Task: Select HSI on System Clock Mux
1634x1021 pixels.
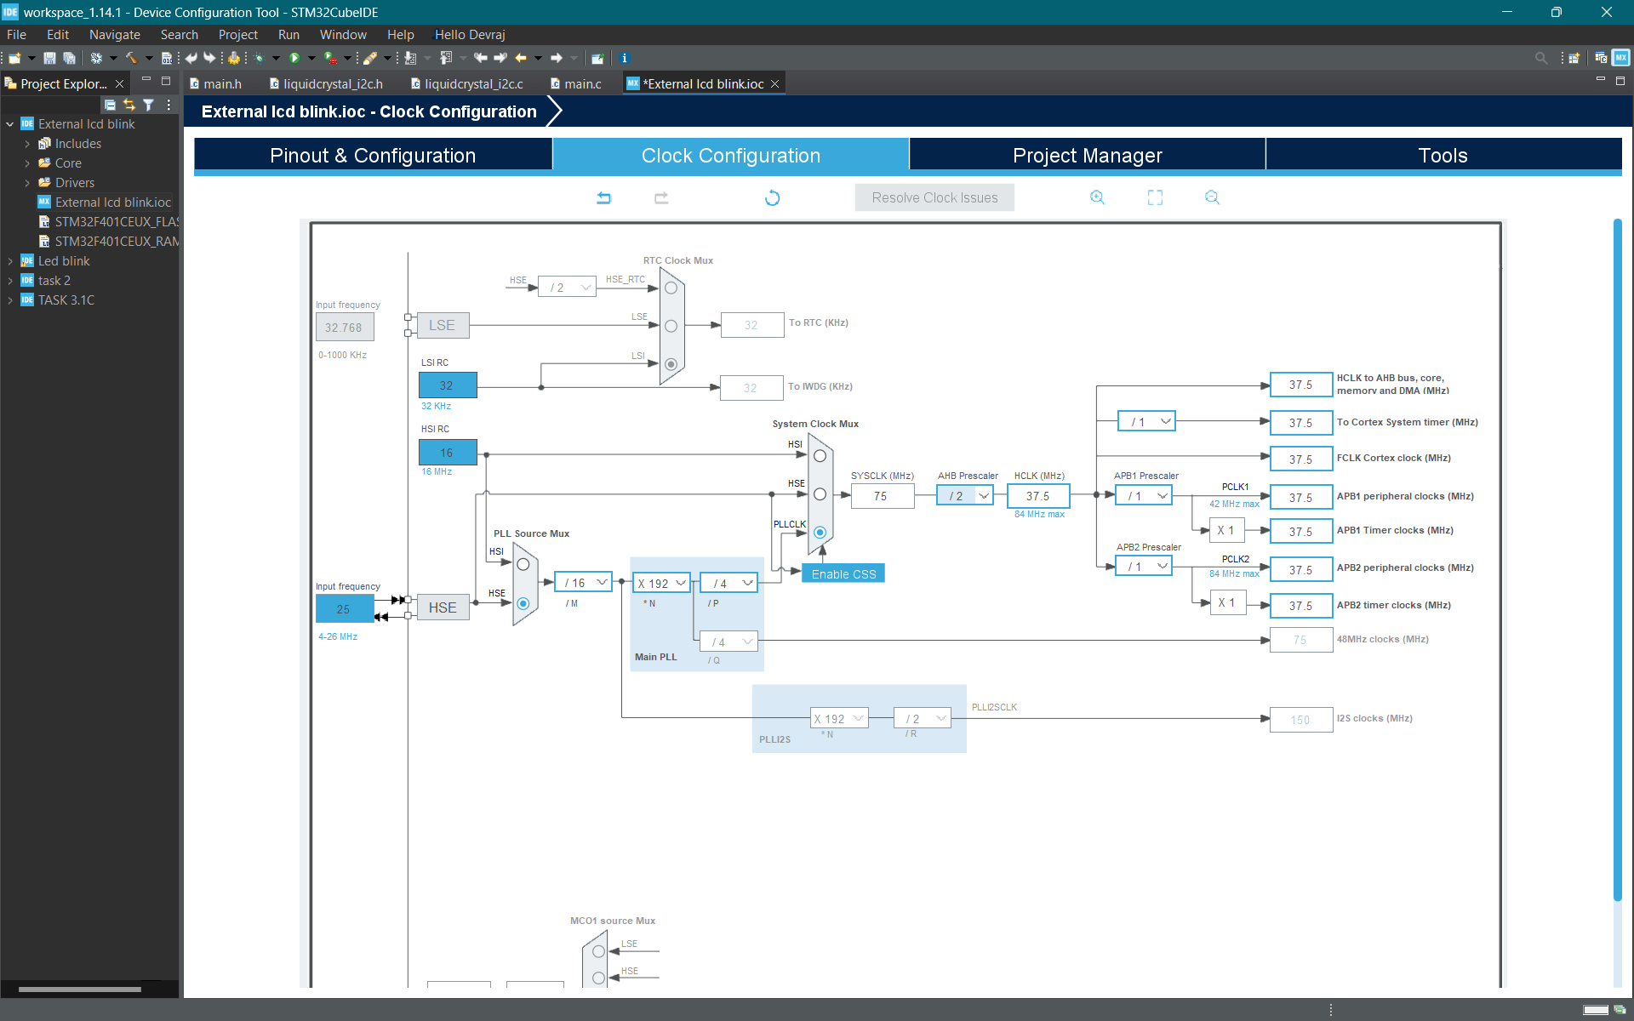Action: click(x=820, y=456)
